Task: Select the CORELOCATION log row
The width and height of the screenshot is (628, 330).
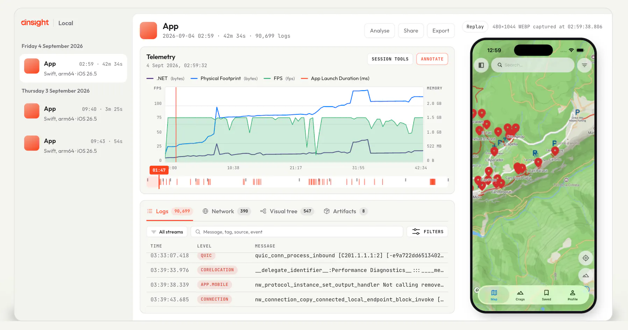Action: point(297,270)
